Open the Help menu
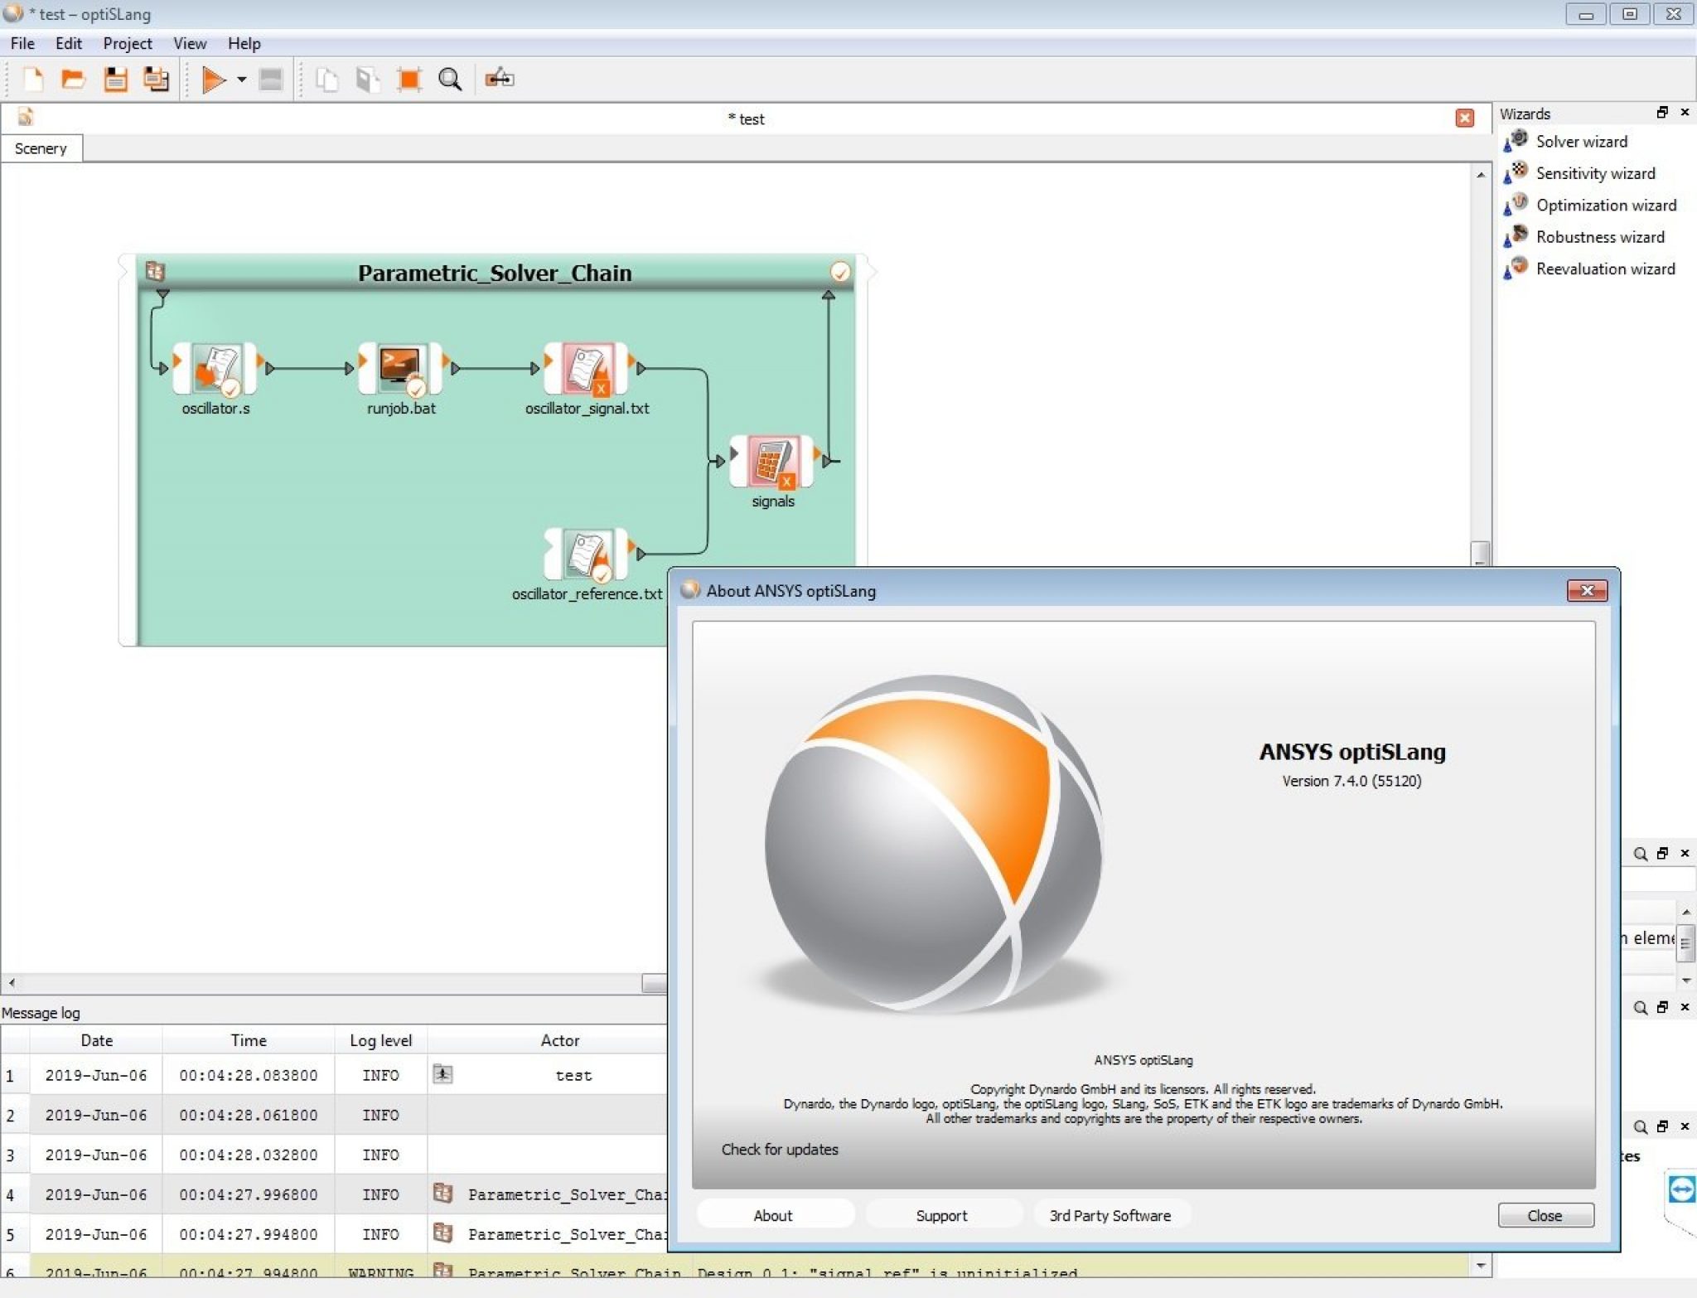 coord(244,43)
